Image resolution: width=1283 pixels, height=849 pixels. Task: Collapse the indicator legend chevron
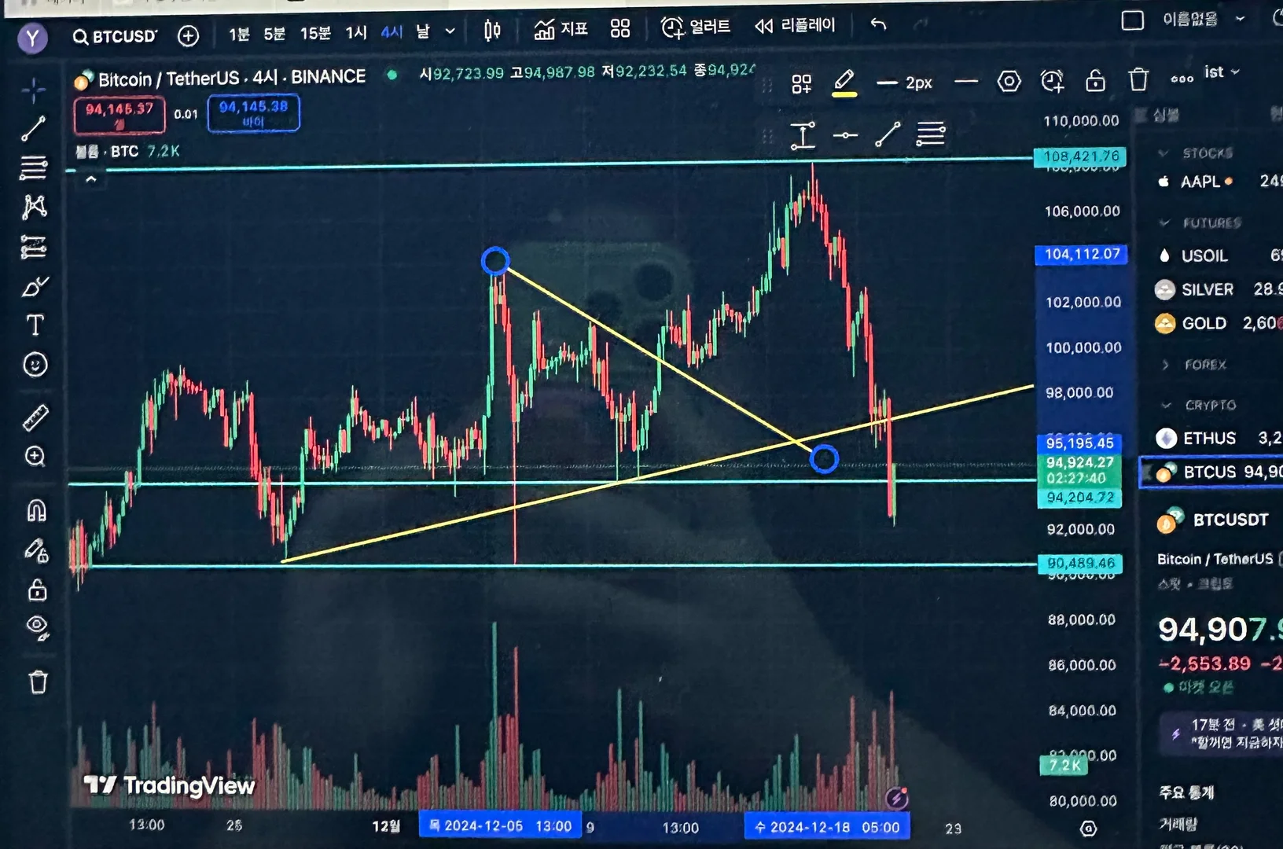click(x=91, y=180)
